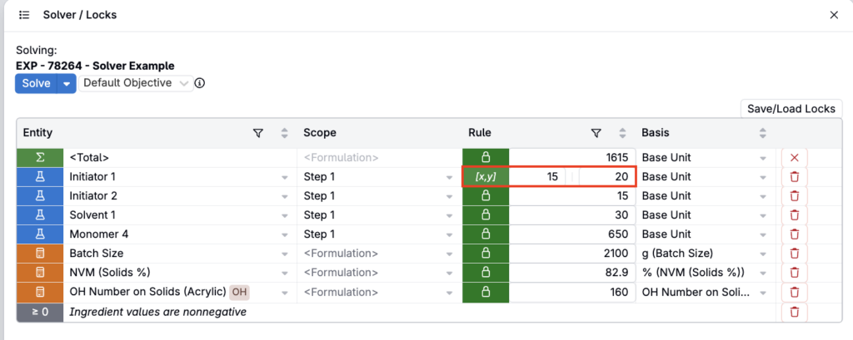Open the list menu icon beside Solver / Locks

coord(23,15)
